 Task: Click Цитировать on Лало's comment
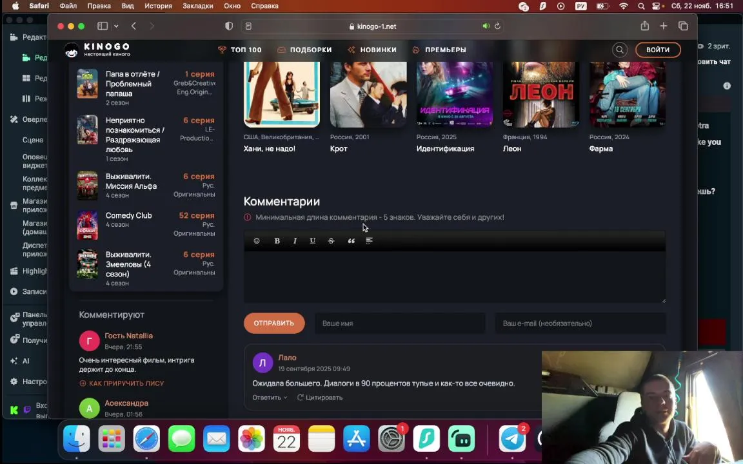tap(320, 397)
